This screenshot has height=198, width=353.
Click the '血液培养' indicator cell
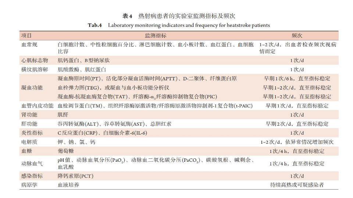coord(68,185)
